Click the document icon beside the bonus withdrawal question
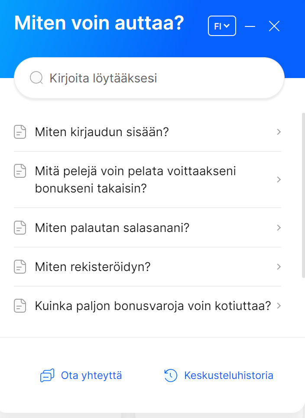 pos(20,306)
